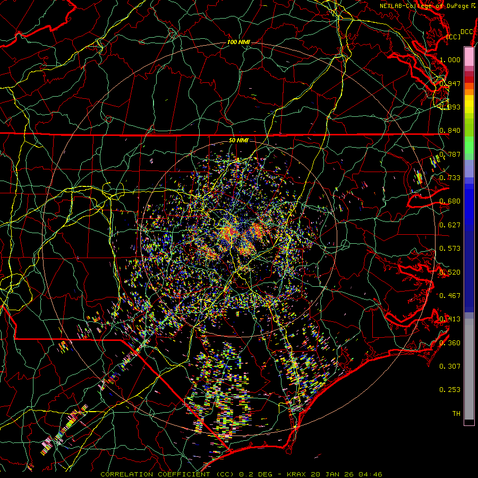Screen dimensions: 478x478
Task: Click the 0.520 scale value
Action: 450,272
